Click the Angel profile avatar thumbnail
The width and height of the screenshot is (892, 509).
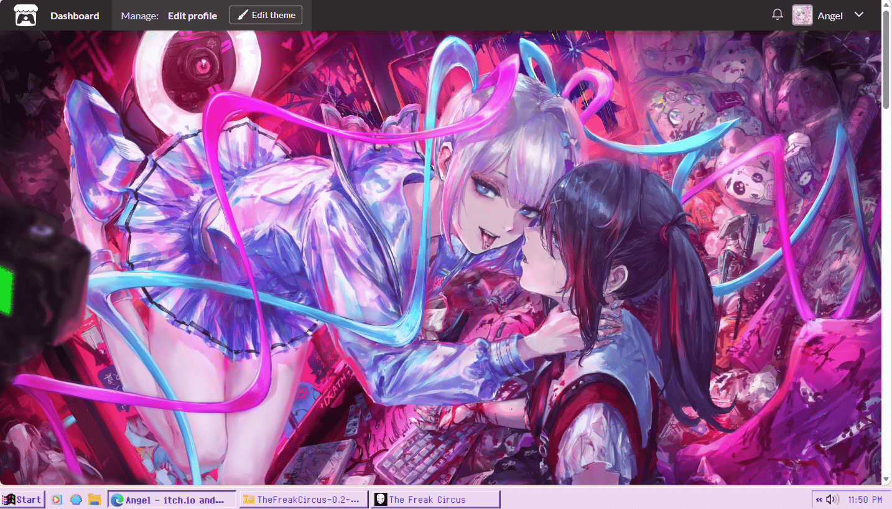pos(802,16)
